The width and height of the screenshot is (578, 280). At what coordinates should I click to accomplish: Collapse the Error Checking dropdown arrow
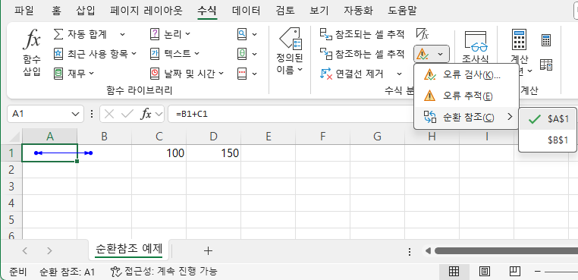point(441,54)
